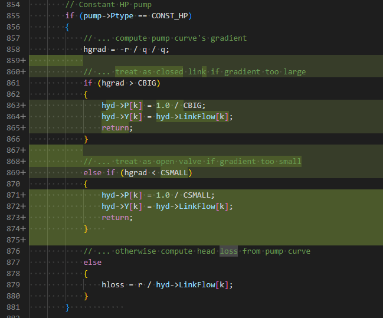Click added-line marker next to 859
Screen dimensions: 383x318
point(23,61)
